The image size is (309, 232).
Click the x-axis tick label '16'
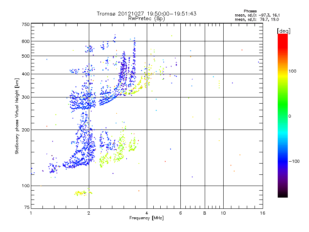point(263,213)
